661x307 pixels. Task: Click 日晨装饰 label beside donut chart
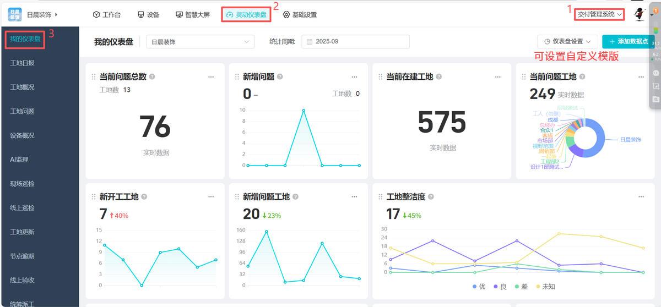pyautogui.click(x=630, y=140)
